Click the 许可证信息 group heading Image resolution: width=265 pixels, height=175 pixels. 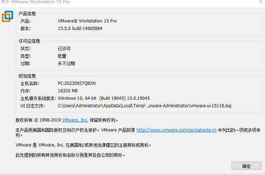[29, 41]
